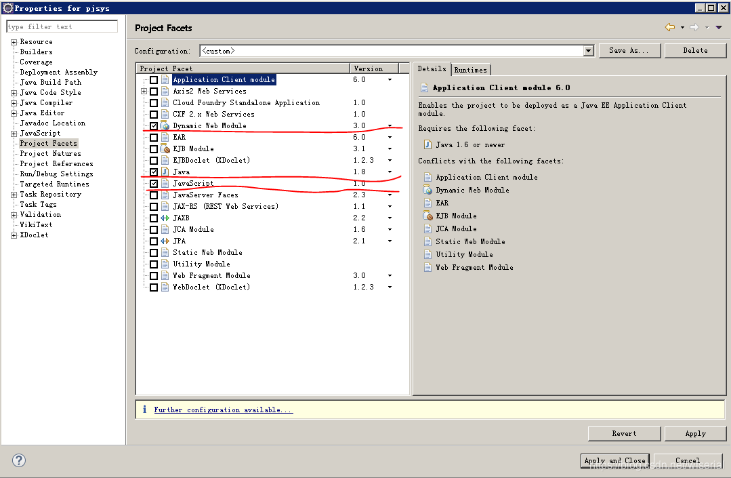
Task: Click the Dynamic Web Module icon in Details conflicts
Action: click(427, 190)
